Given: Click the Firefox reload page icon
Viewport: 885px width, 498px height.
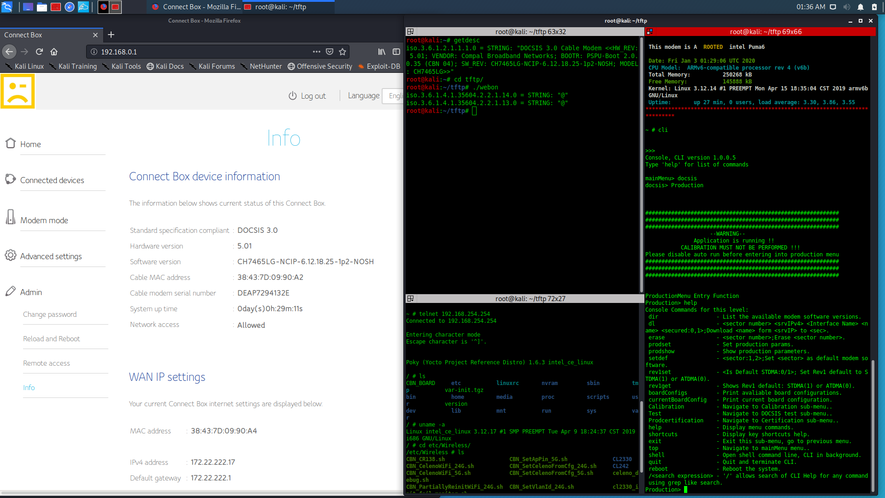Looking at the screenshot, I should tap(39, 52).
